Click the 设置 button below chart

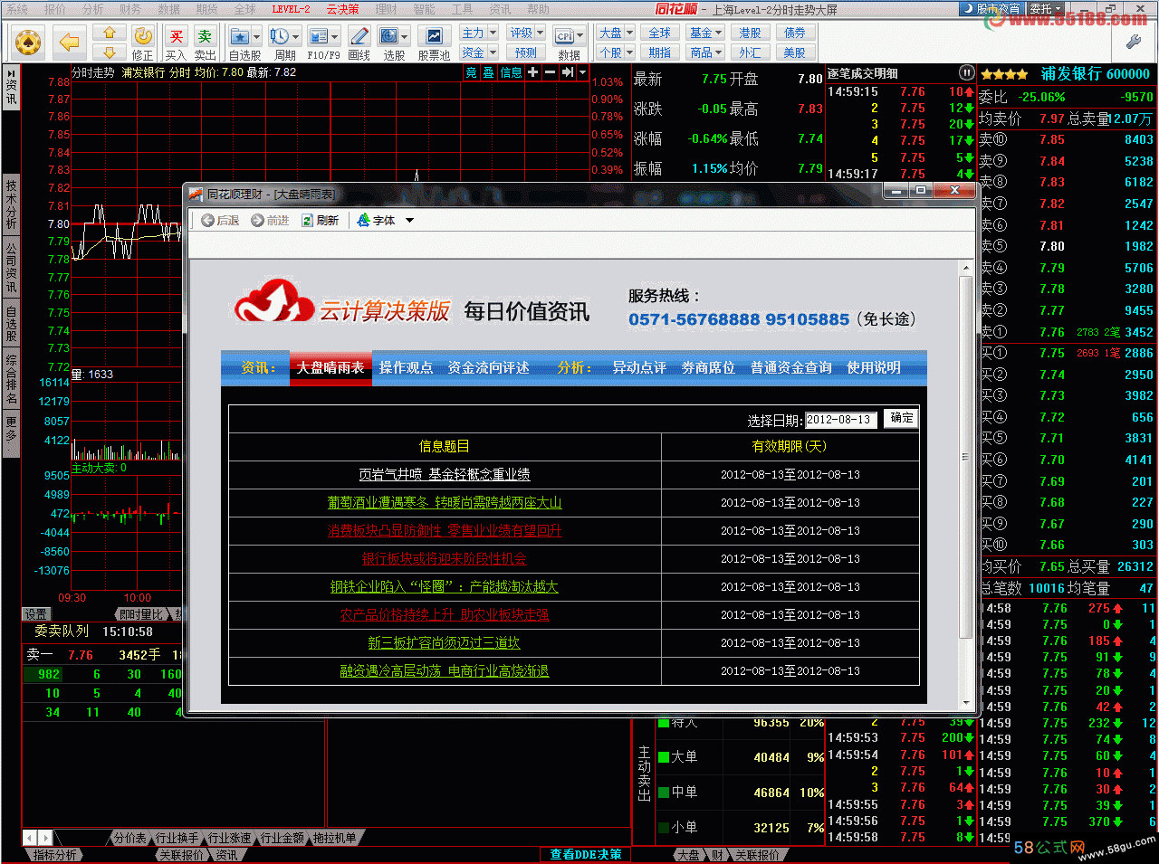click(x=35, y=614)
